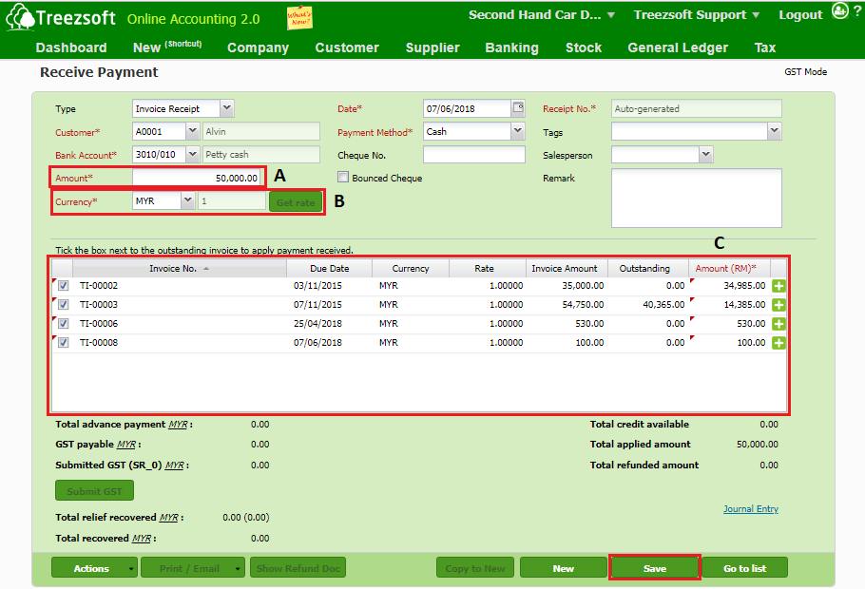Expand the Customer code dropdown
This screenshot has width=865, height=589.
[x=192, y=131]
